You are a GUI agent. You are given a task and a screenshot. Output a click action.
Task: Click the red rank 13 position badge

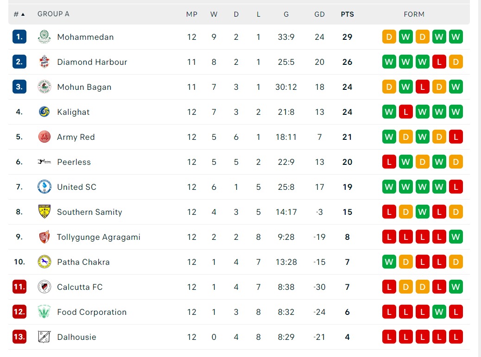point(19,337)
